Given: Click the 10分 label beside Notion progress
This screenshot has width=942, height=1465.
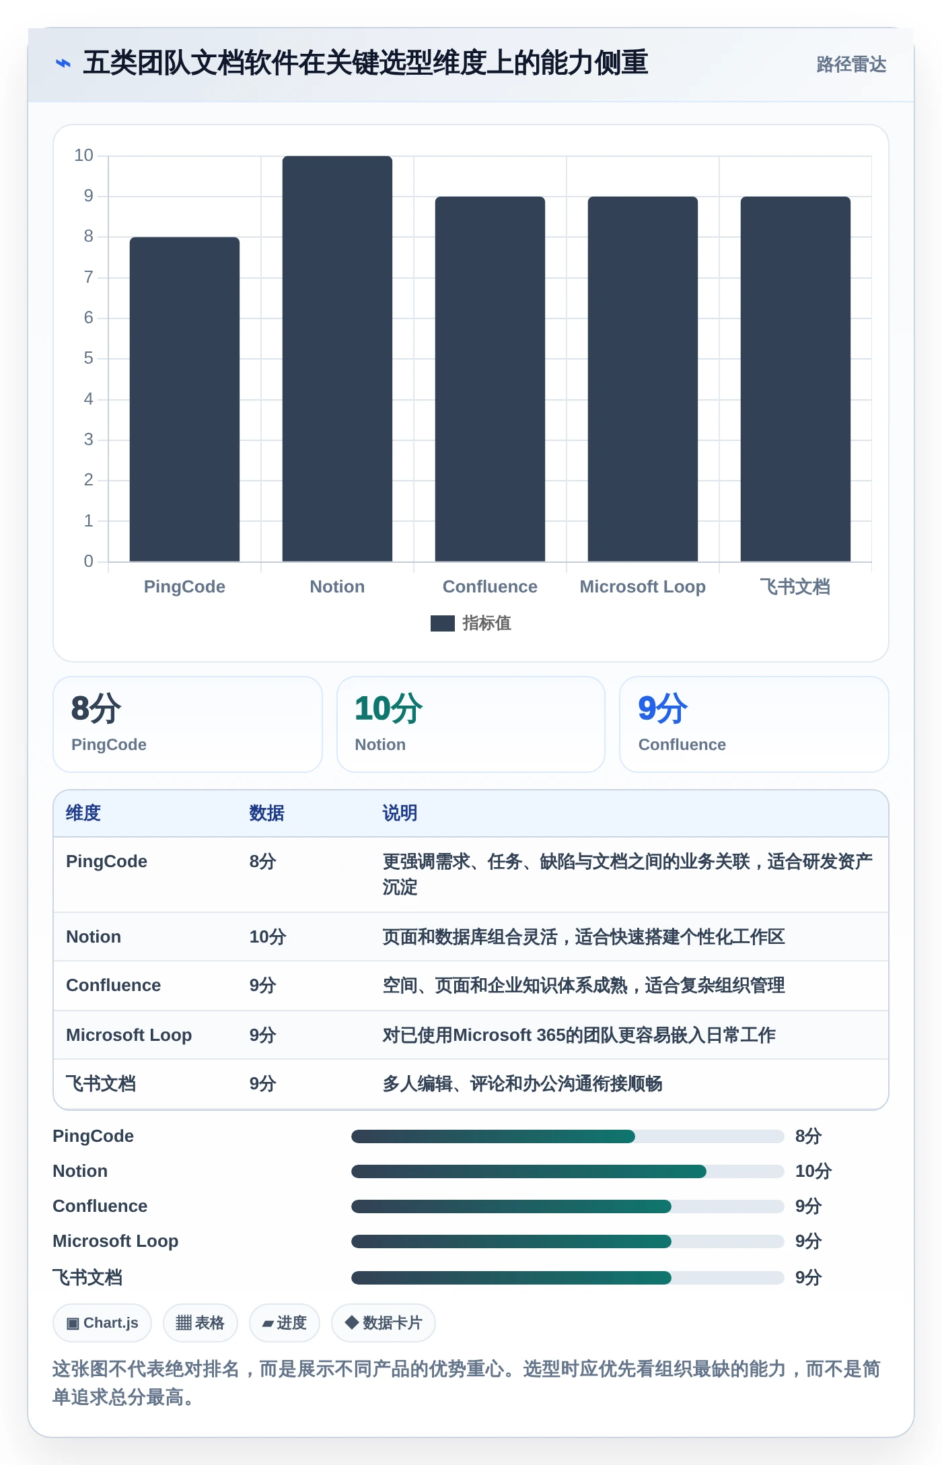Looking at the screenshot, I should coord(813,1171).
